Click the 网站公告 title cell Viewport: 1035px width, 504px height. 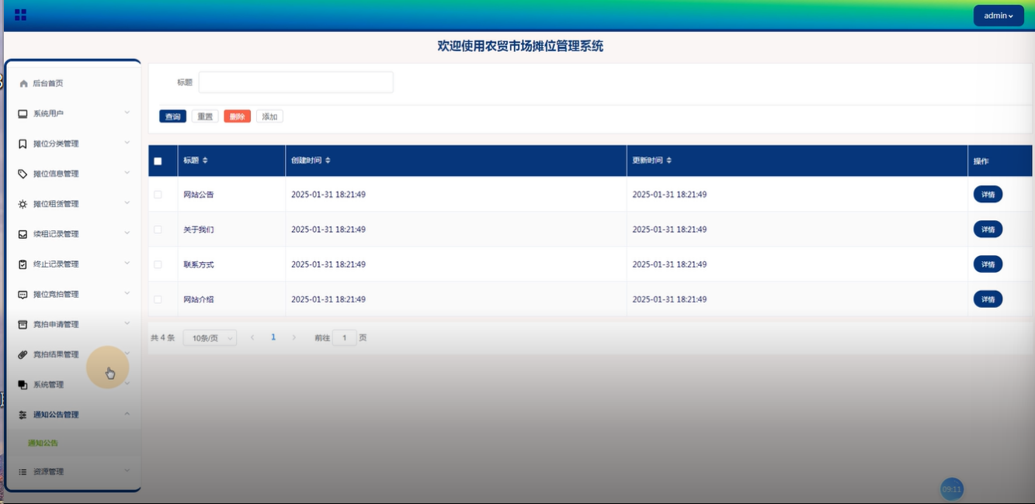point(199,195)
